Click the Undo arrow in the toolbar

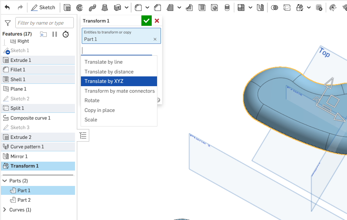point(7,7)
